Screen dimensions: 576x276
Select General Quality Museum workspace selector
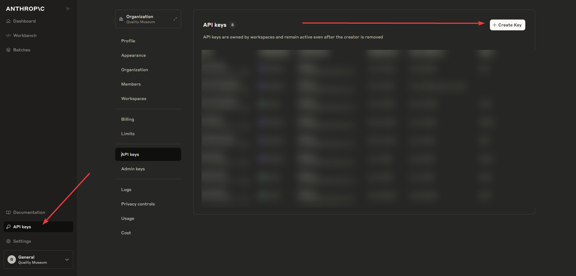(38, 259)
